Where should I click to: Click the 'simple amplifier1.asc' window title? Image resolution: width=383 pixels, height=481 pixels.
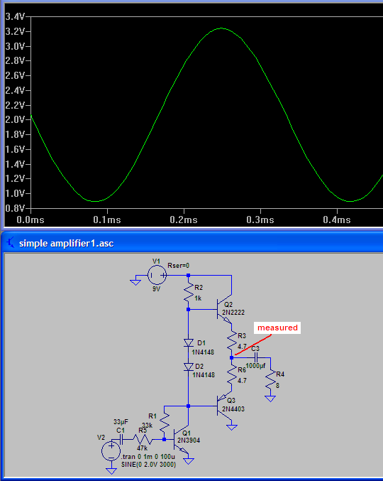66,243
